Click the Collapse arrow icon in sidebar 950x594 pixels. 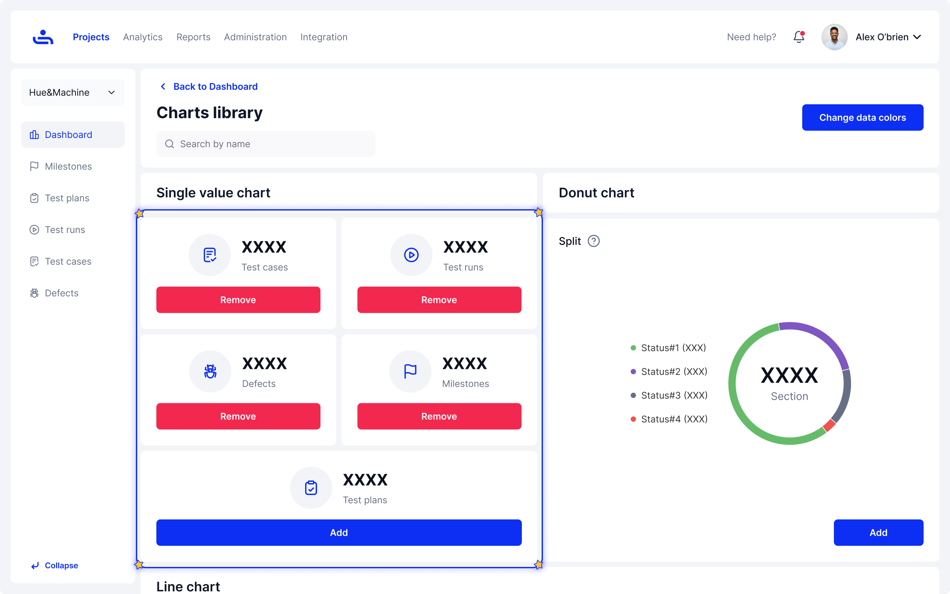(x=35, y=565)
